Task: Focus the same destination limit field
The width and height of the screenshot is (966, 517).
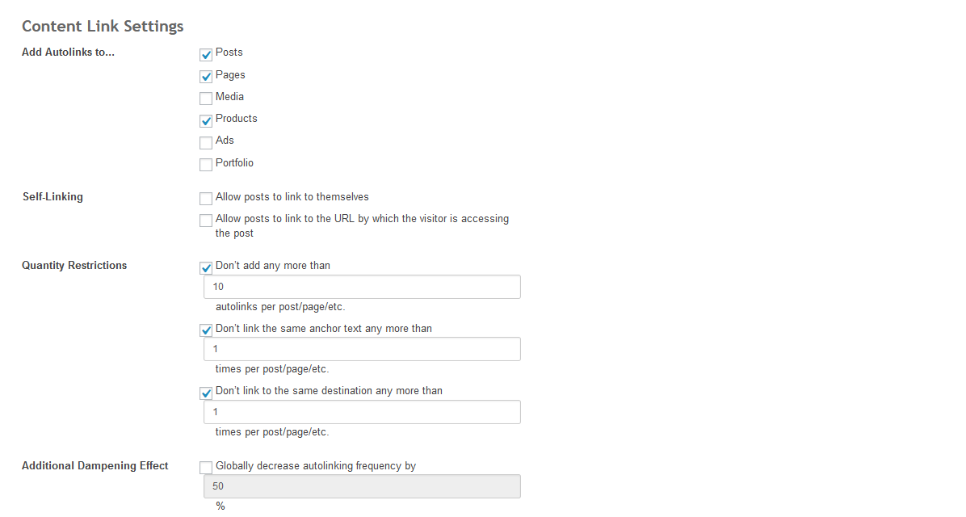Action: (x=362, y=412)
